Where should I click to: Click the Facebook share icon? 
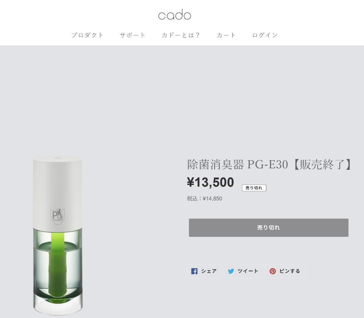pos(194,271)
